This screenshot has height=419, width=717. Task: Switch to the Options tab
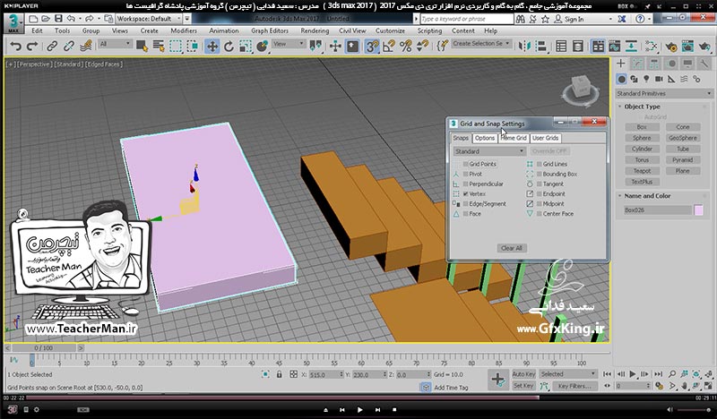(485, 138)
